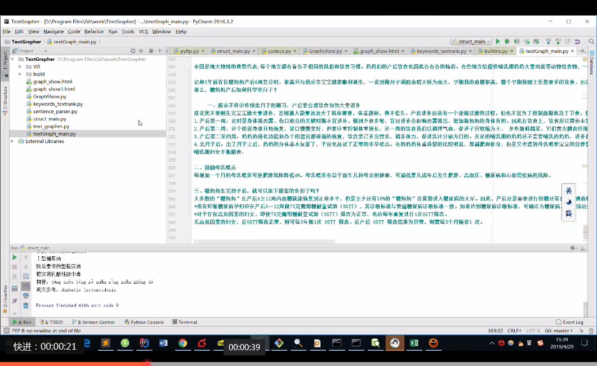Toggle the 7: Structure side tool window

click(x=5, y=100)
